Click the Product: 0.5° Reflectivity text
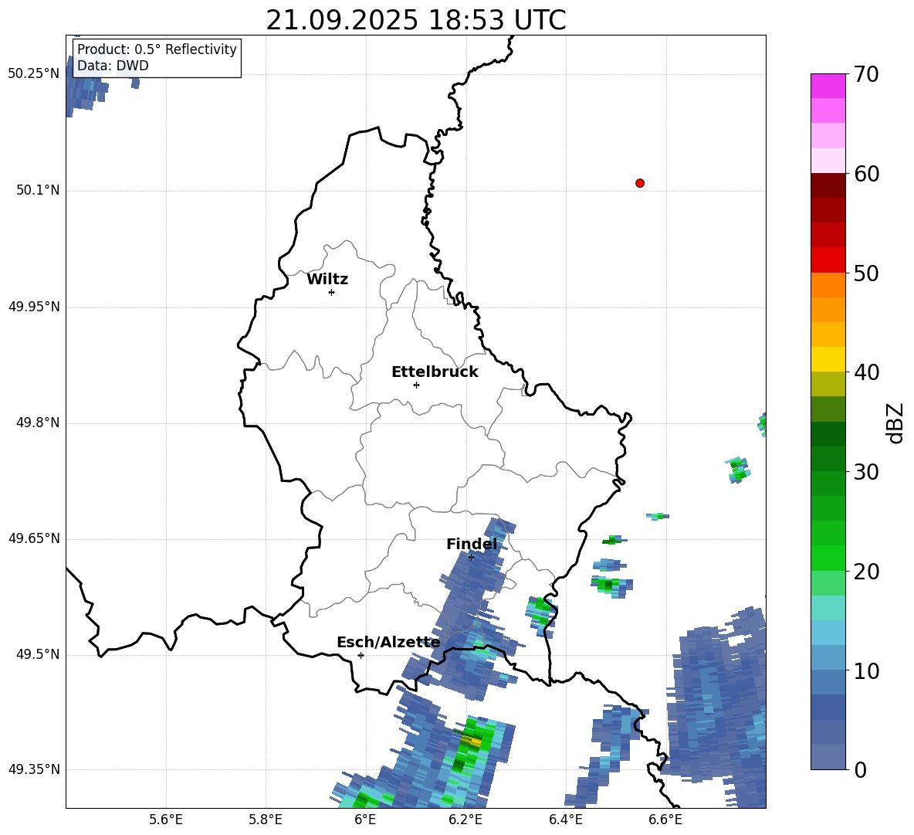914x835 pixels. coord(157,49)
